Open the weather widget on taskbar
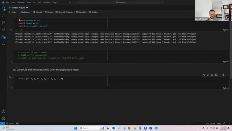The image size is (232, 131). point(8,128)
